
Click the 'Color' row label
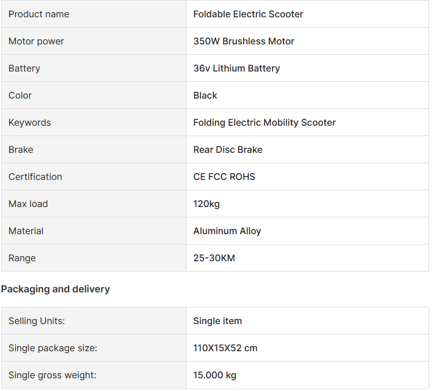click(20, 95)
